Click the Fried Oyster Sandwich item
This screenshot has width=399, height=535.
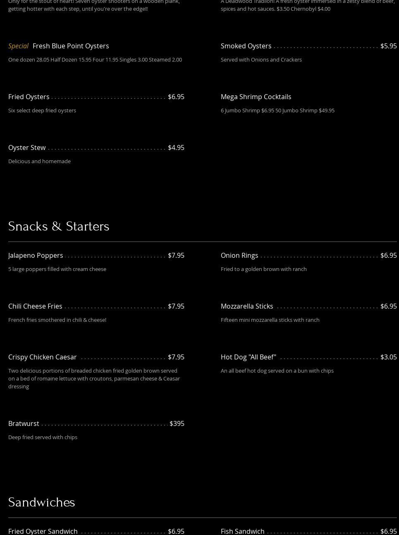point(43,531)
